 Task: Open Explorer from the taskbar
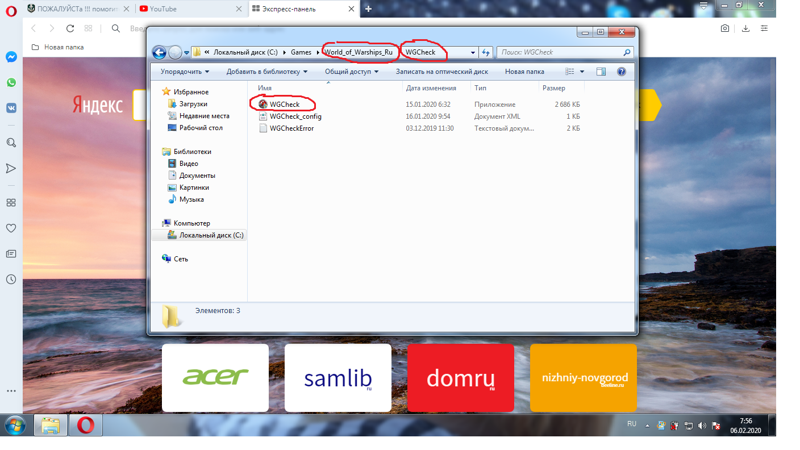[51, 425]
